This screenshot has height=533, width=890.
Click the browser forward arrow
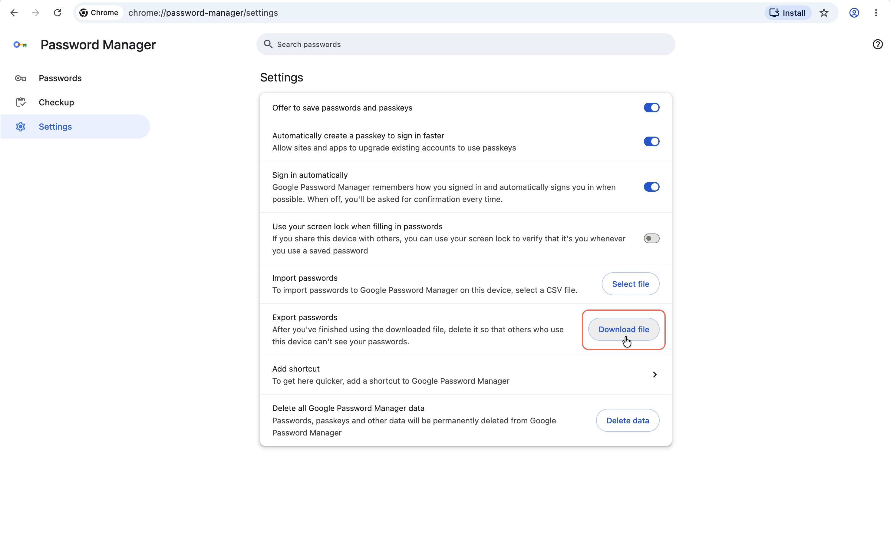click(x=35, y=13)
